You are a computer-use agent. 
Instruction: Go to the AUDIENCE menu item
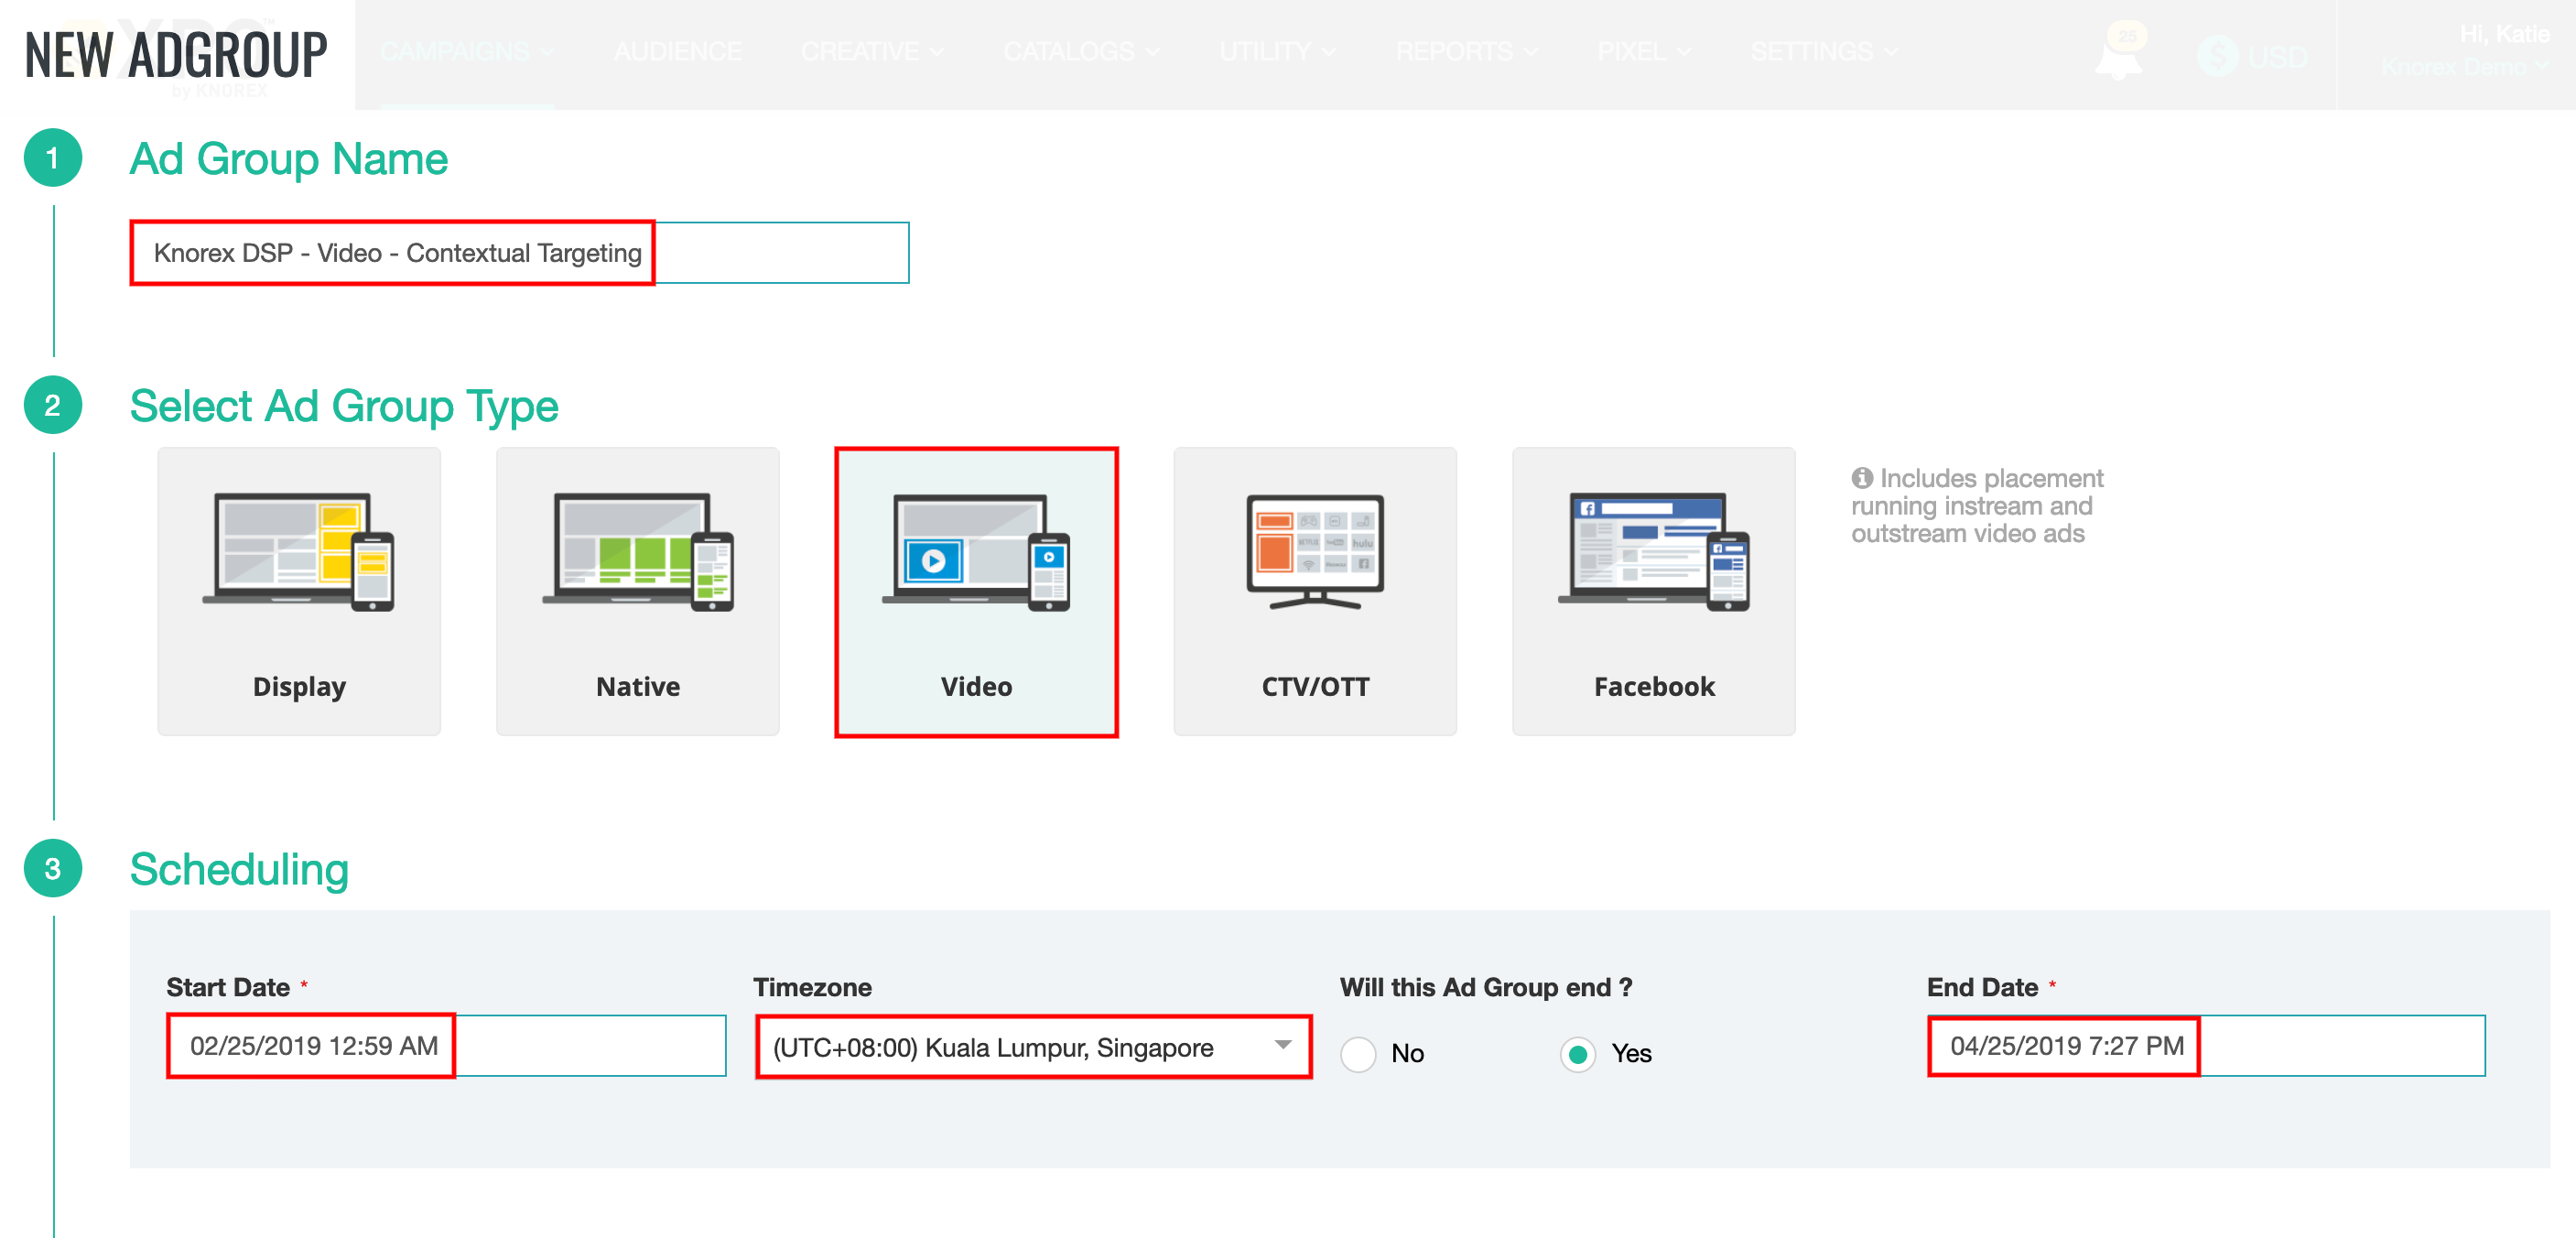(678, 51)
